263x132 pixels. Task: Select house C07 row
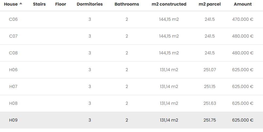pyautogui.click(x=13, y=36)
